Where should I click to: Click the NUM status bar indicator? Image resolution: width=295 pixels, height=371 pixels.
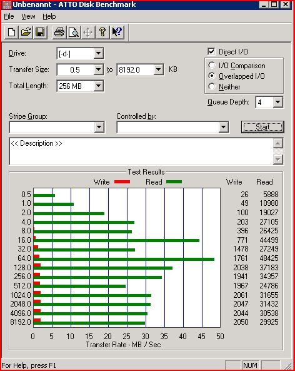(x=250, y=365)
